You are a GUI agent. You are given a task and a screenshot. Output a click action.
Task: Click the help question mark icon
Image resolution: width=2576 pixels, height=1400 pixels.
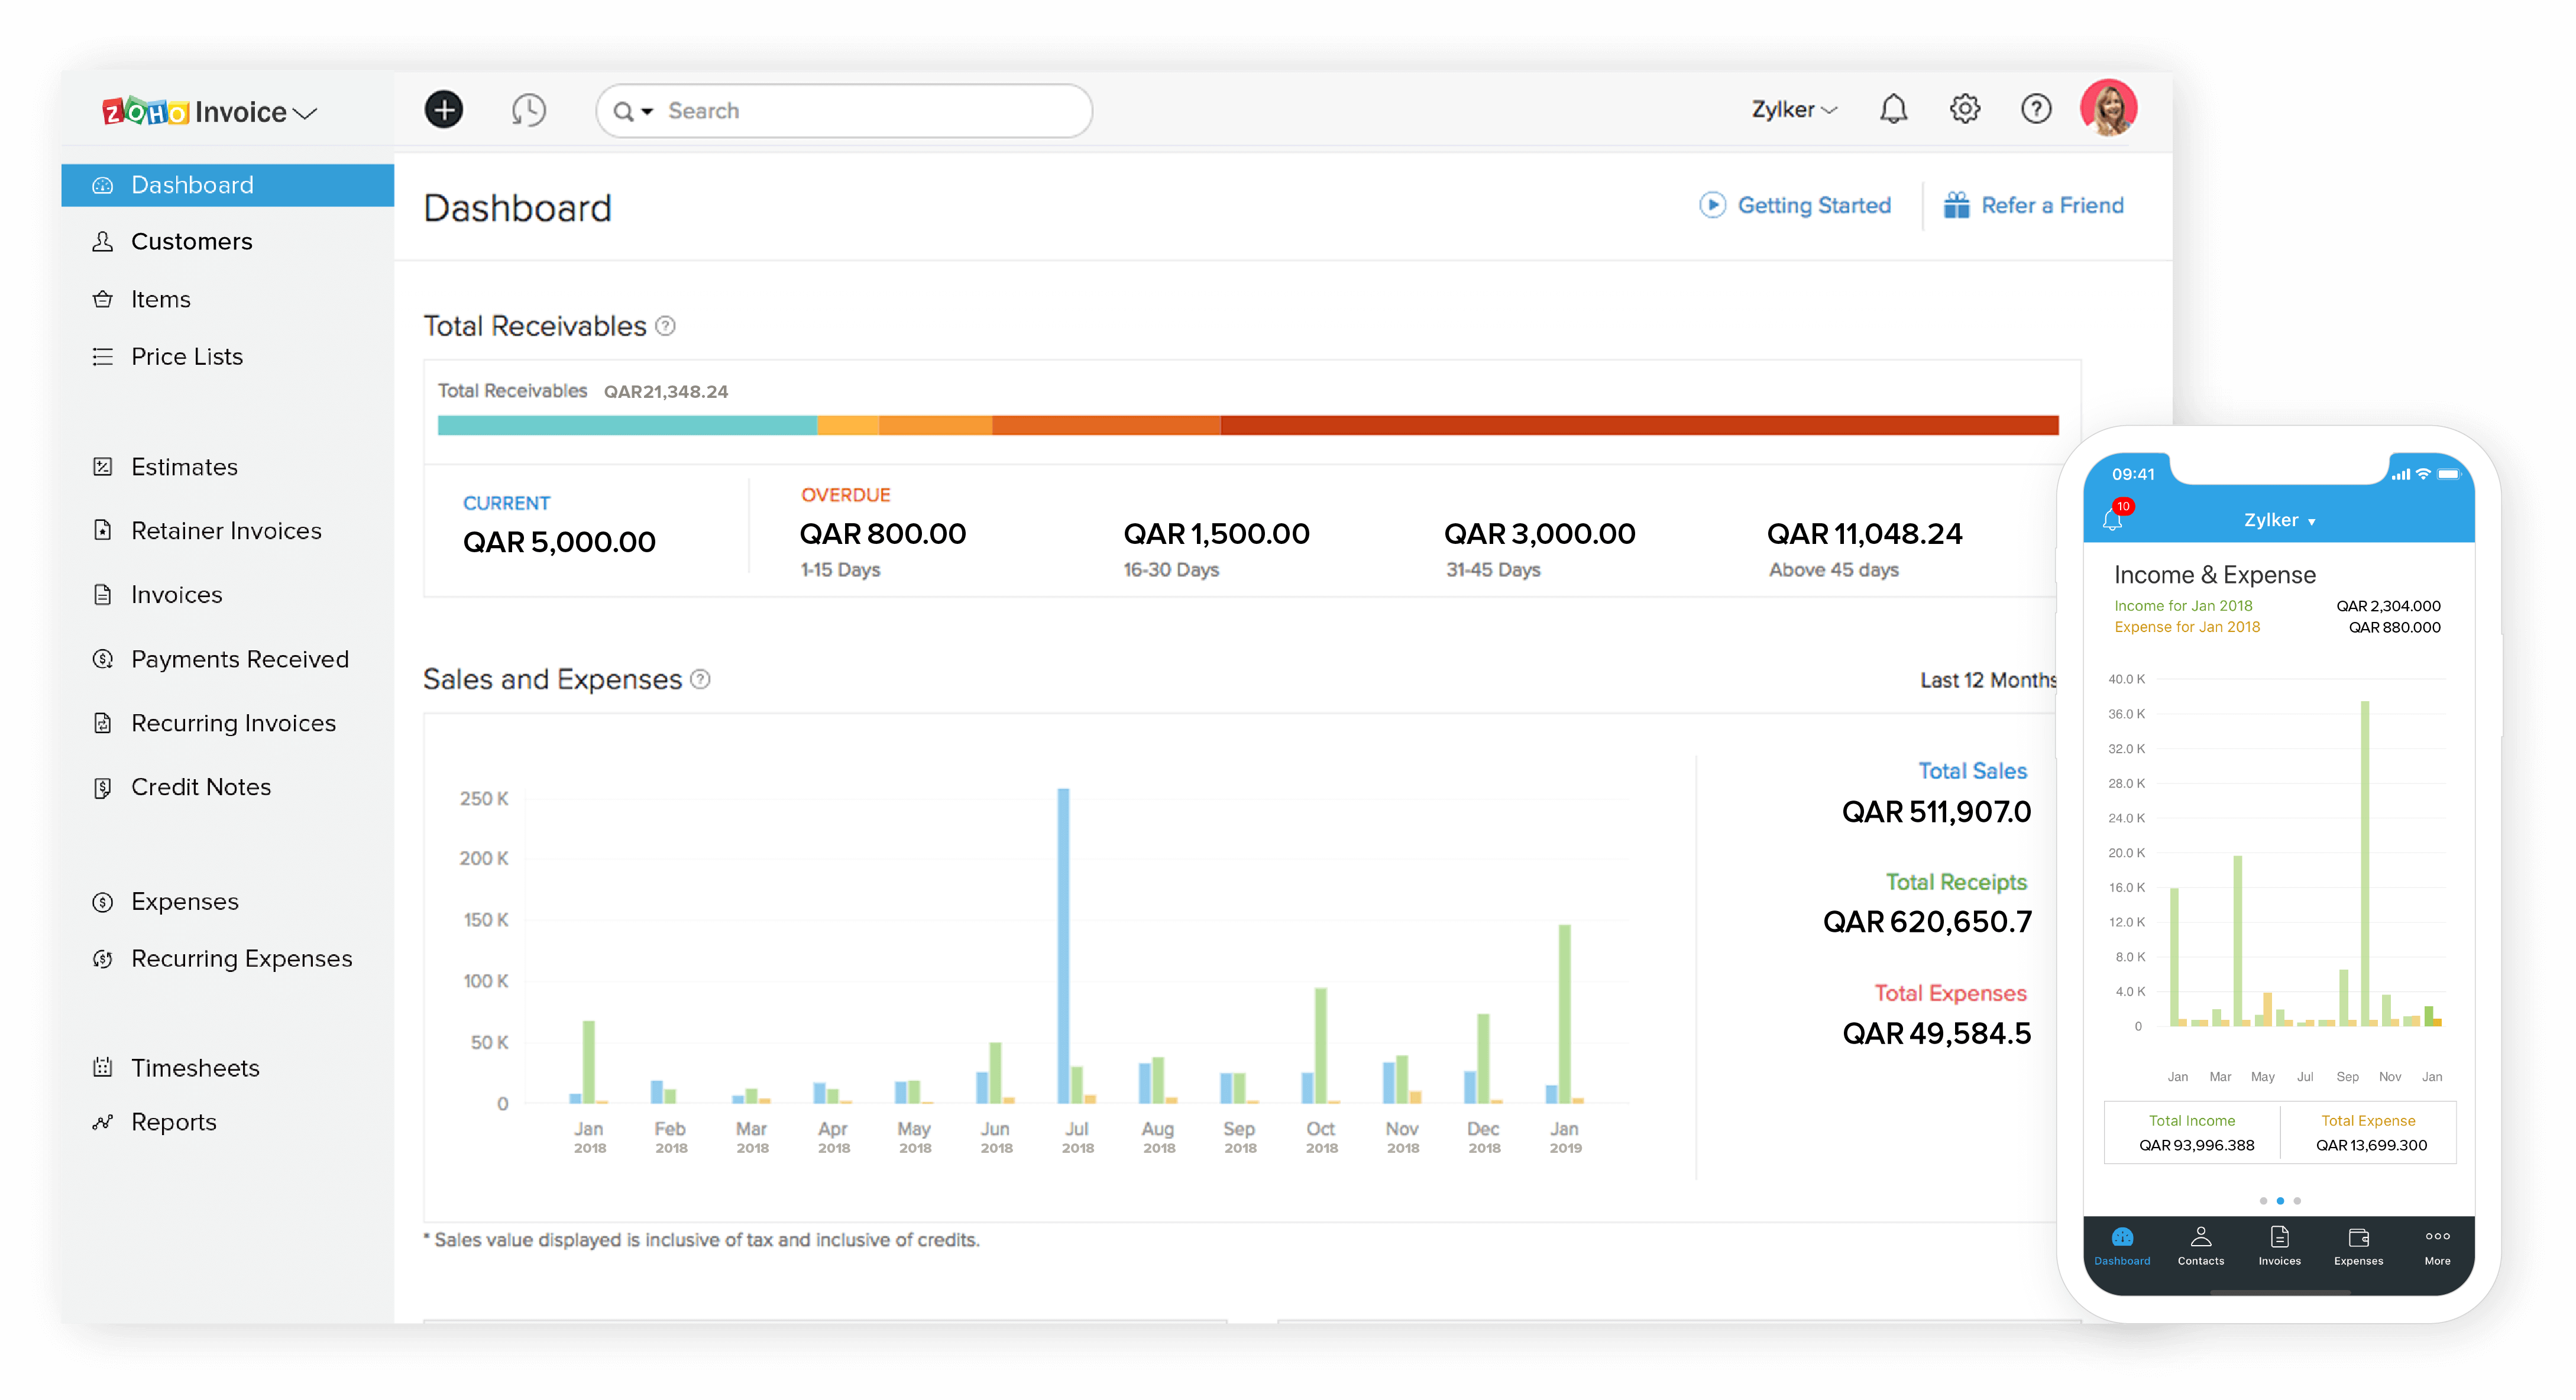coord(2035,109)
